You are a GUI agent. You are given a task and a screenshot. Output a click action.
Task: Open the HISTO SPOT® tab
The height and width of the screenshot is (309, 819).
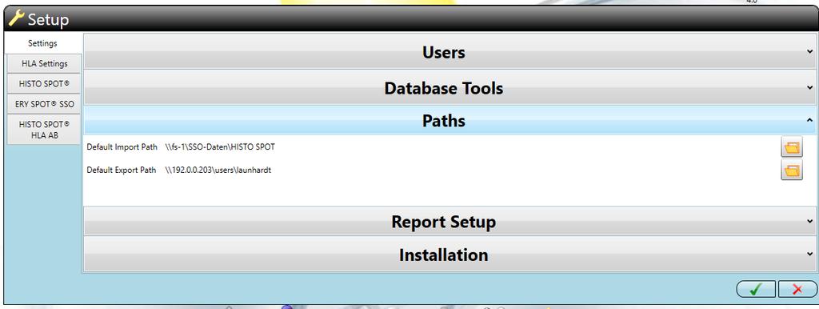coord(45,84)
